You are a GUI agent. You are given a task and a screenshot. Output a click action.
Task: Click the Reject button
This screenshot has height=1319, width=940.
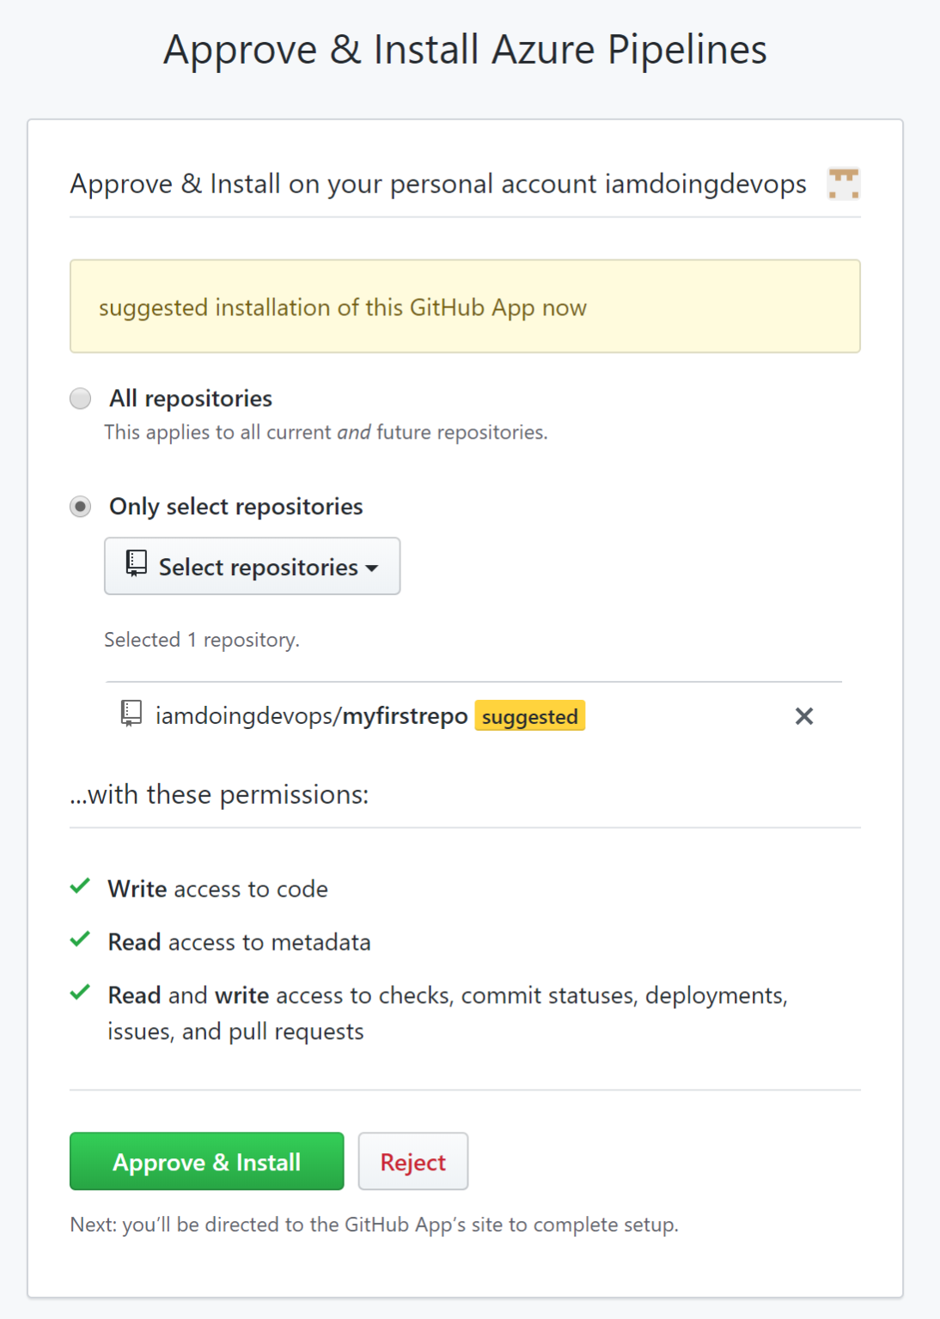click(413, 1161)
